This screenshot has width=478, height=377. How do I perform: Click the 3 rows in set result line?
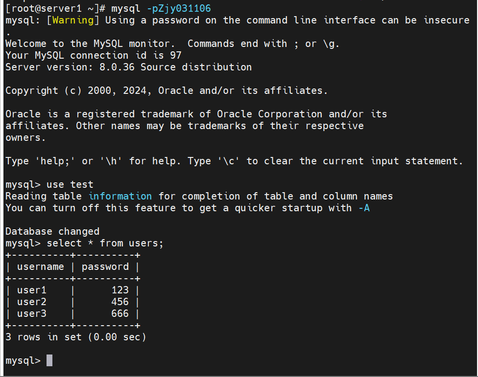(76, 337)
